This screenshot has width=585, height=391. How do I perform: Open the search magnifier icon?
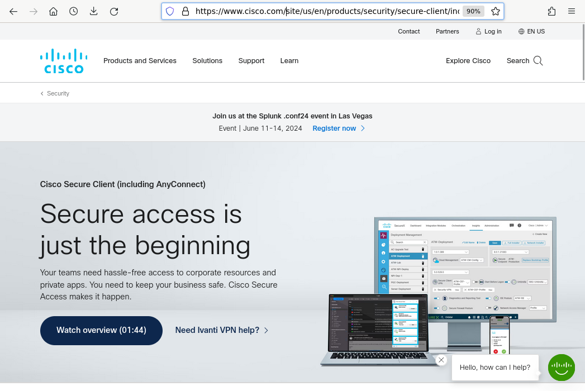(538, 61)
